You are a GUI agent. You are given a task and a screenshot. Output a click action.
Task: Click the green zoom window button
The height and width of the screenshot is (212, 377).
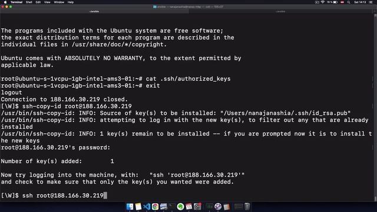click(x=11, y=6)
